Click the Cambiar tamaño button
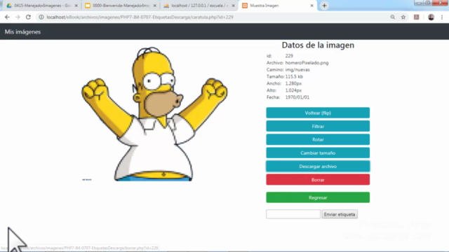This screenshot has height=252, width=449. point(318,153)
